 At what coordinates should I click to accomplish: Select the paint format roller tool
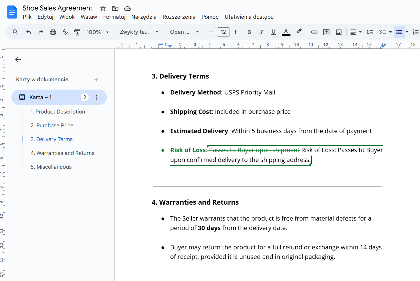pyautogui.click(x=77, y=32)
